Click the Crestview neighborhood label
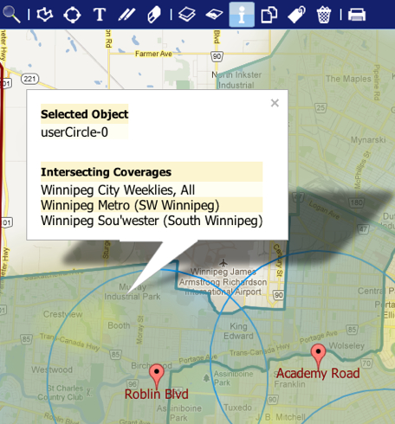 click(62, 314)
